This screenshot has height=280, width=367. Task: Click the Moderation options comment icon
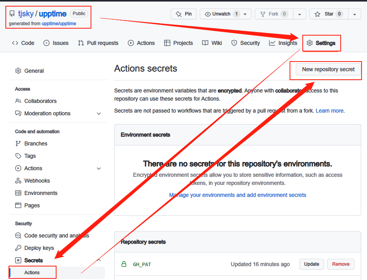point(18,113)
